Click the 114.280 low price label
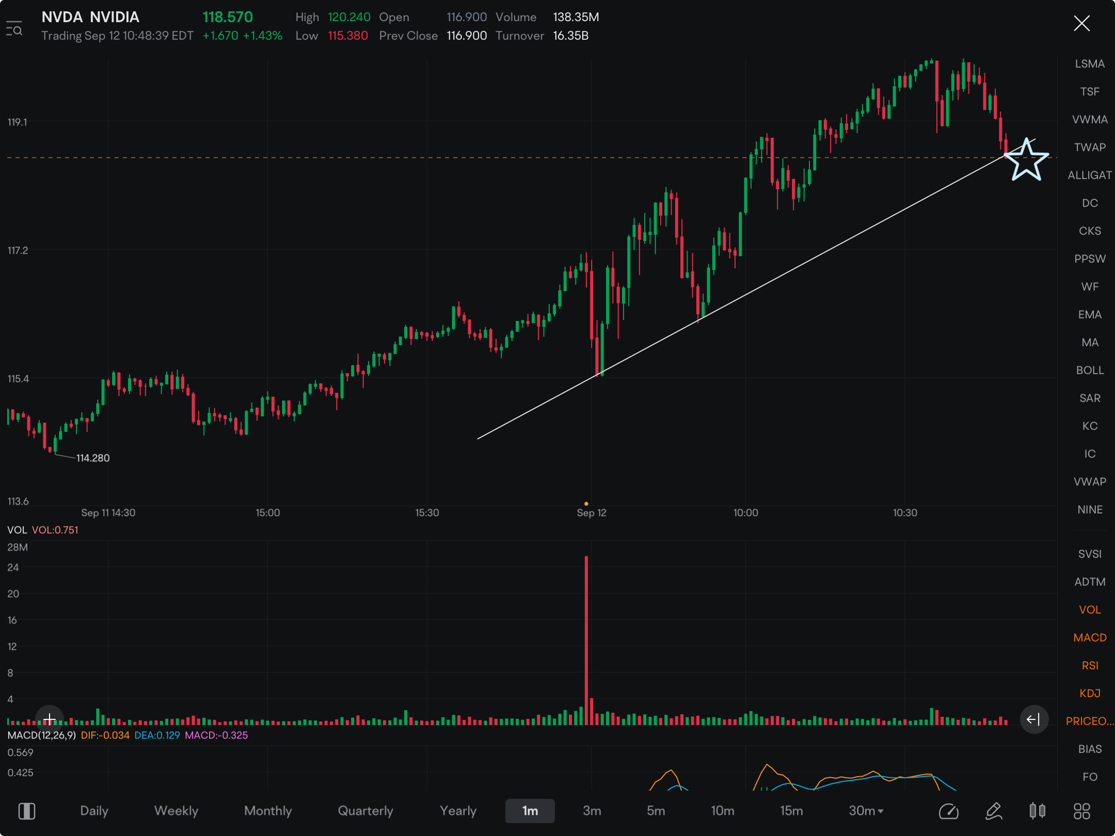 point(93,458)
